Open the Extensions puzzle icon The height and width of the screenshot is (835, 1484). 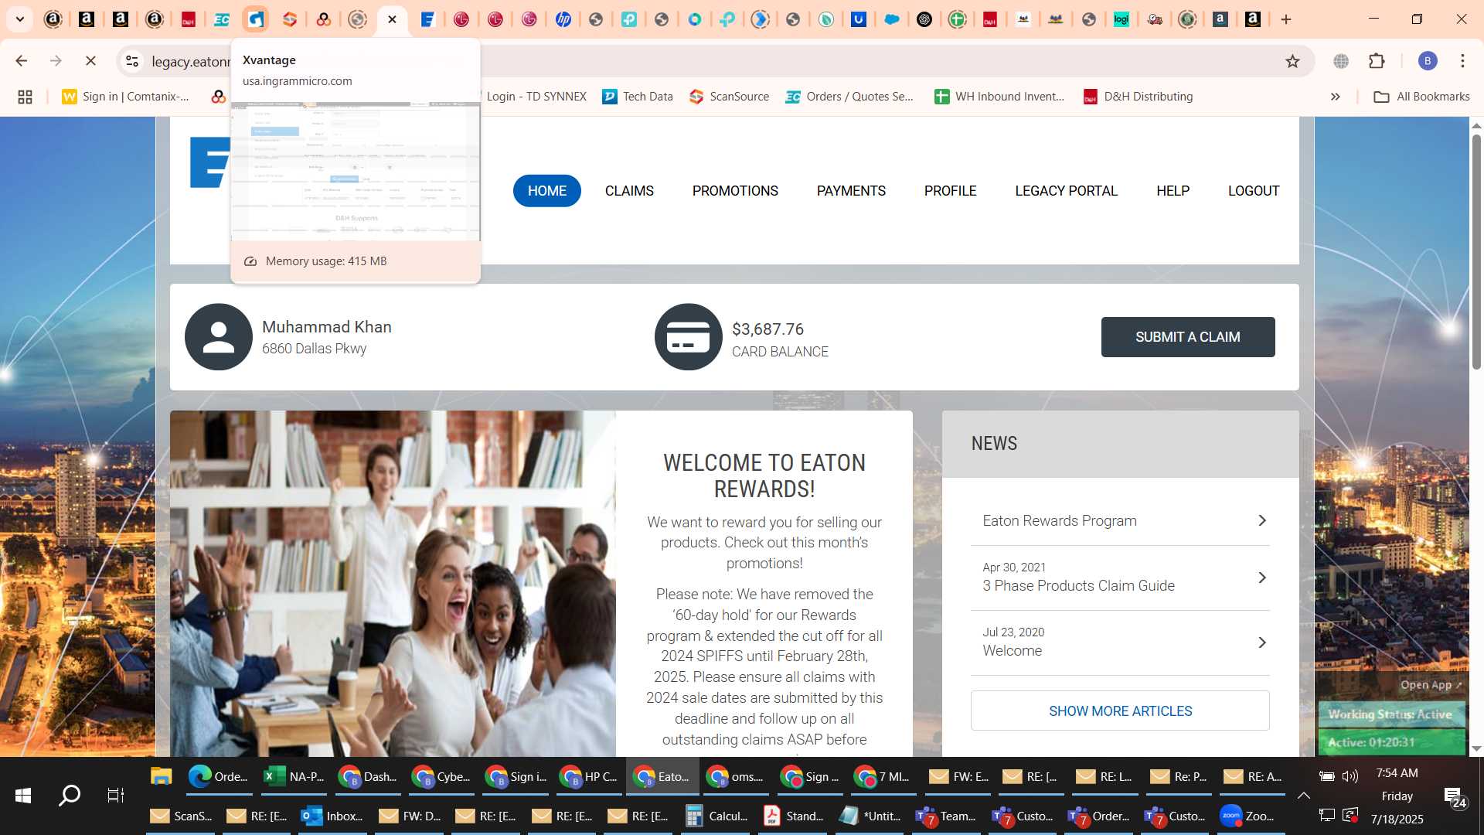1377,61
